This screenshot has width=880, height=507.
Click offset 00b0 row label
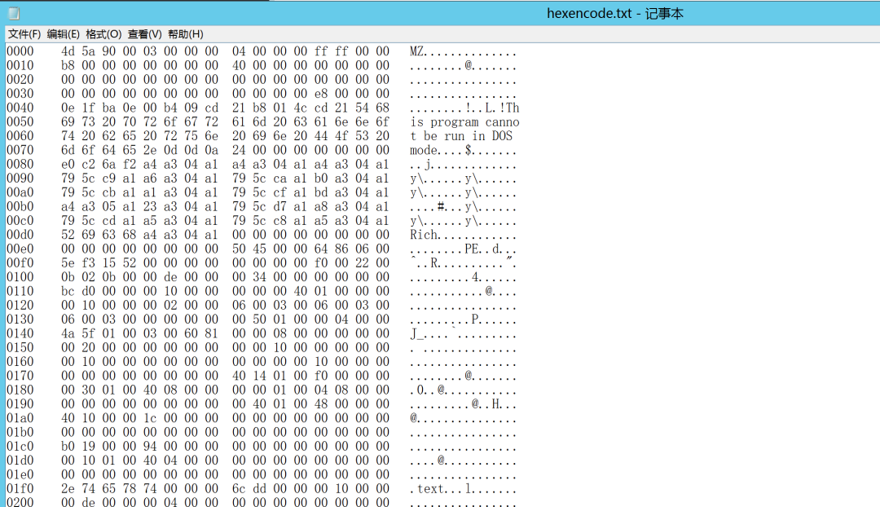(x=20, y=206)
